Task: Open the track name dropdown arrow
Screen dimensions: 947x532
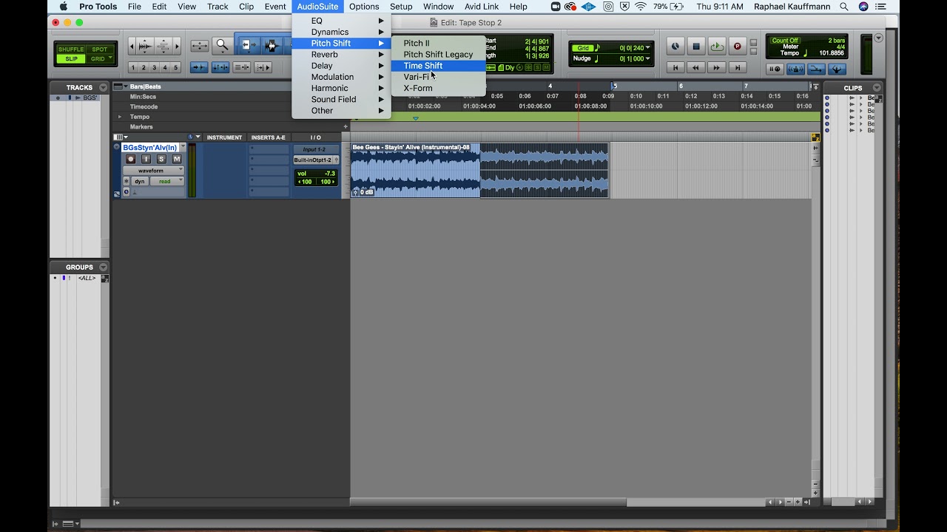Action: coord(183,147)
